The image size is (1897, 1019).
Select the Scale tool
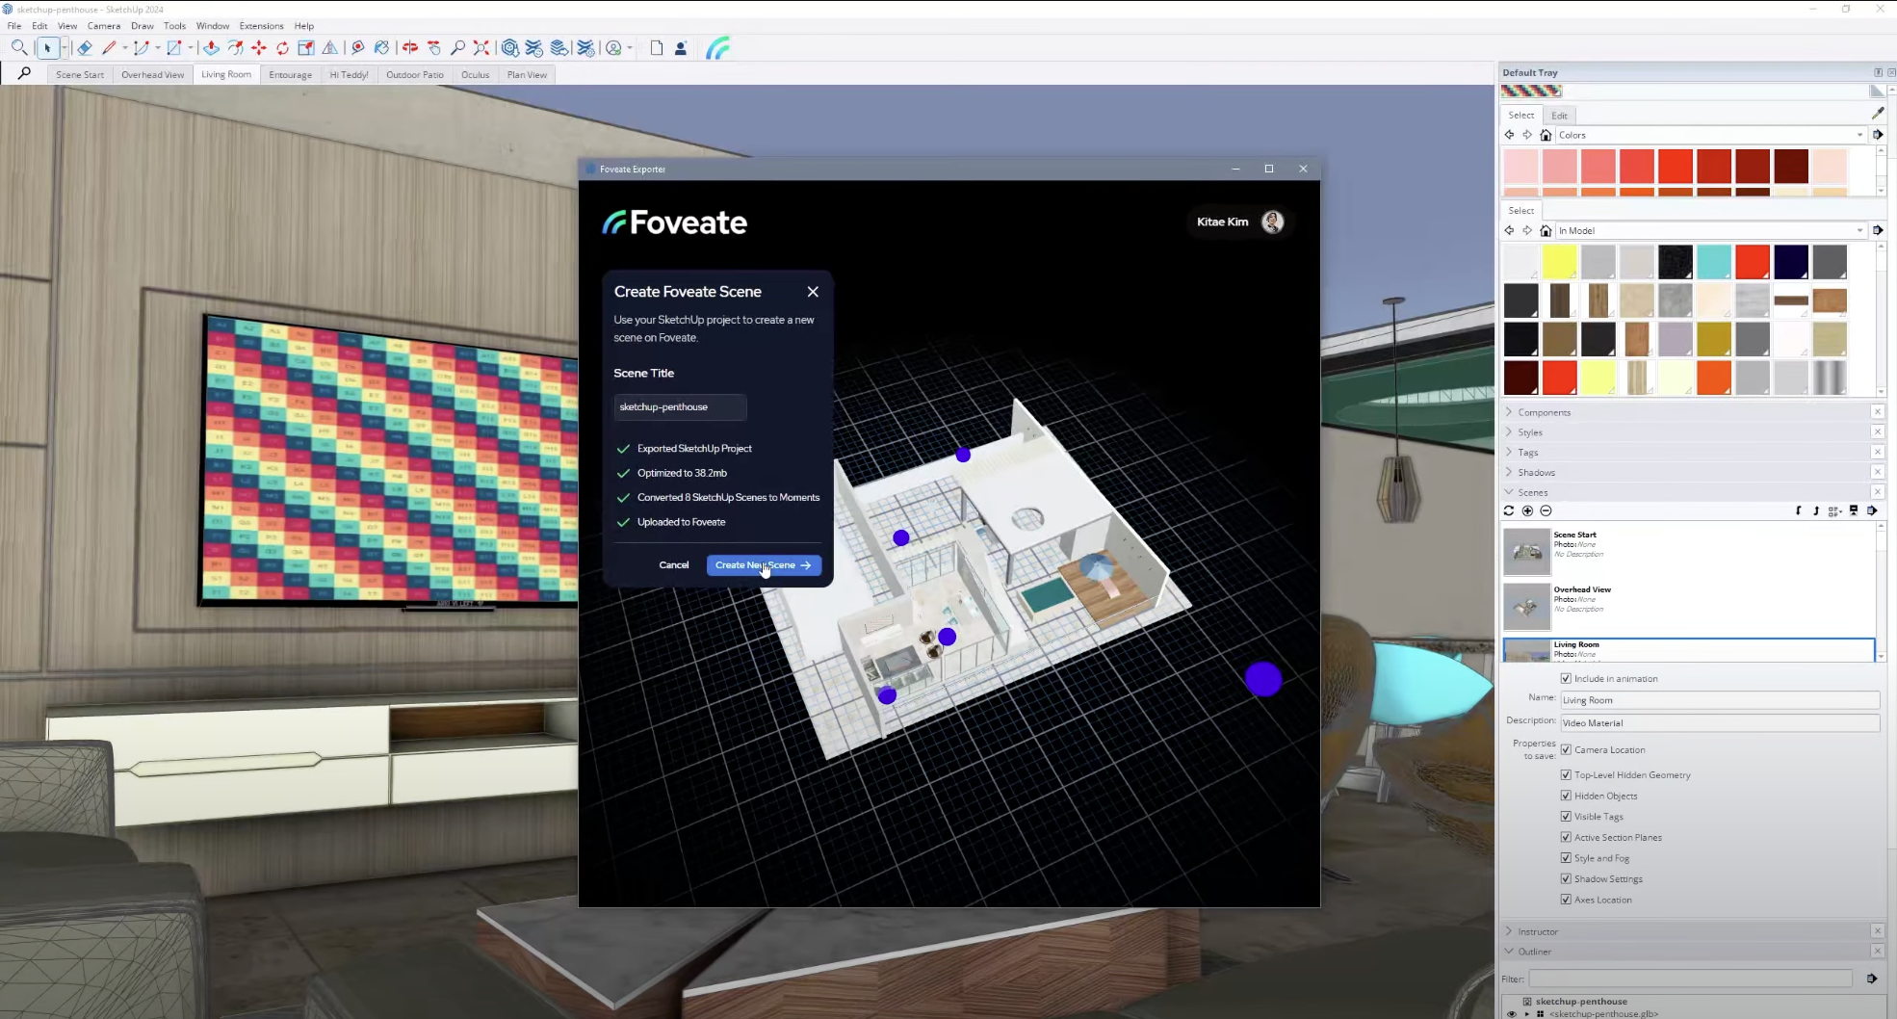pos(306,48)
